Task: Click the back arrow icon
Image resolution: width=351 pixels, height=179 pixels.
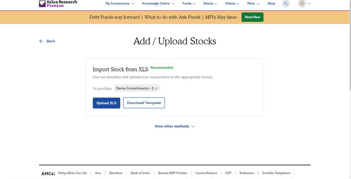Action: pos(41,41)
